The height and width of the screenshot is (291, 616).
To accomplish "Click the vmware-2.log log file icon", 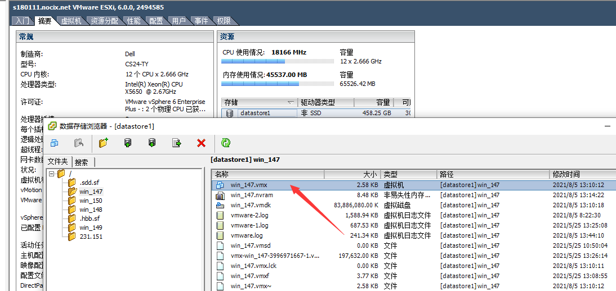I will 220,215.
